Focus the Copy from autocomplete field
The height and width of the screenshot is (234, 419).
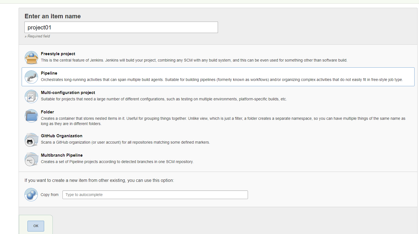(x=155, y=195)
